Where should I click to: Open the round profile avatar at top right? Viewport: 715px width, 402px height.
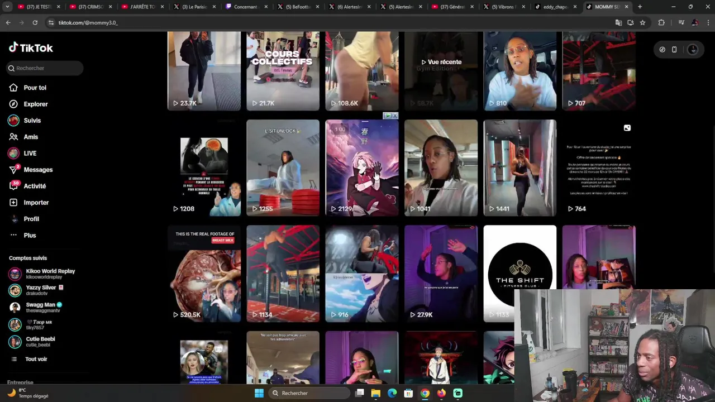pos(693,50)
